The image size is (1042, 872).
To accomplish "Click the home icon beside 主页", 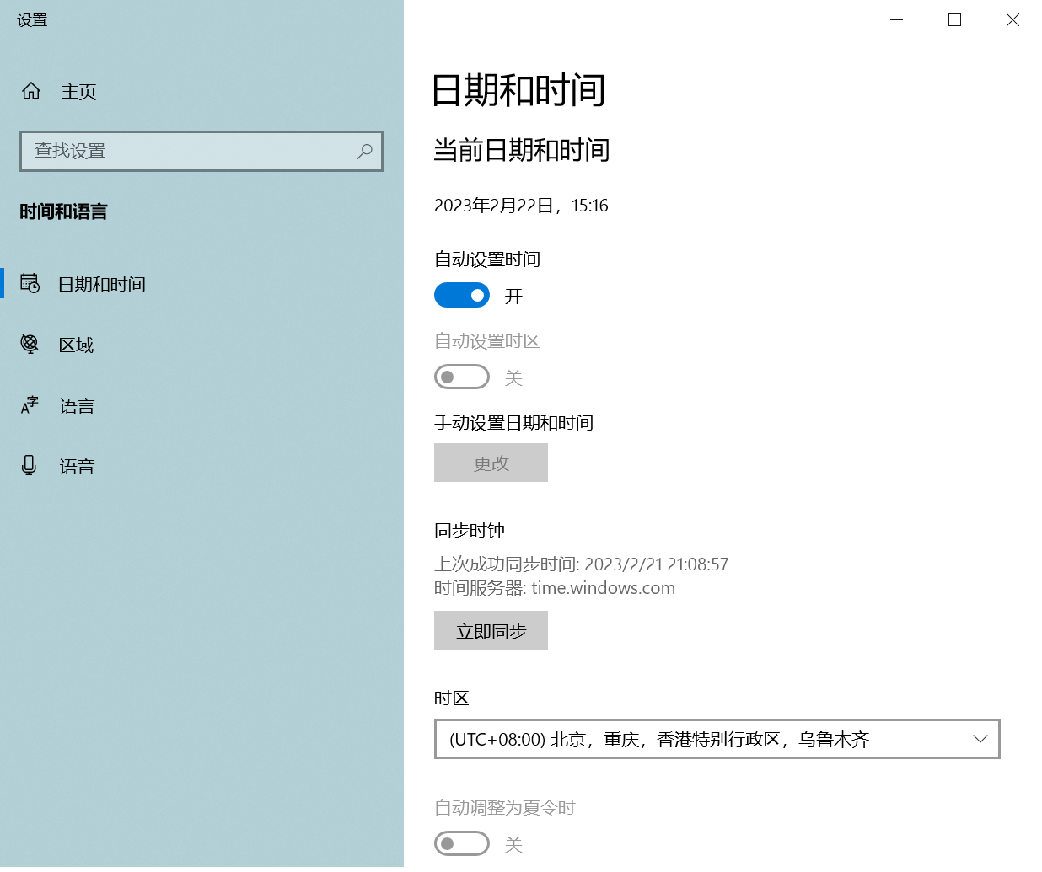I will click(31, 91).
